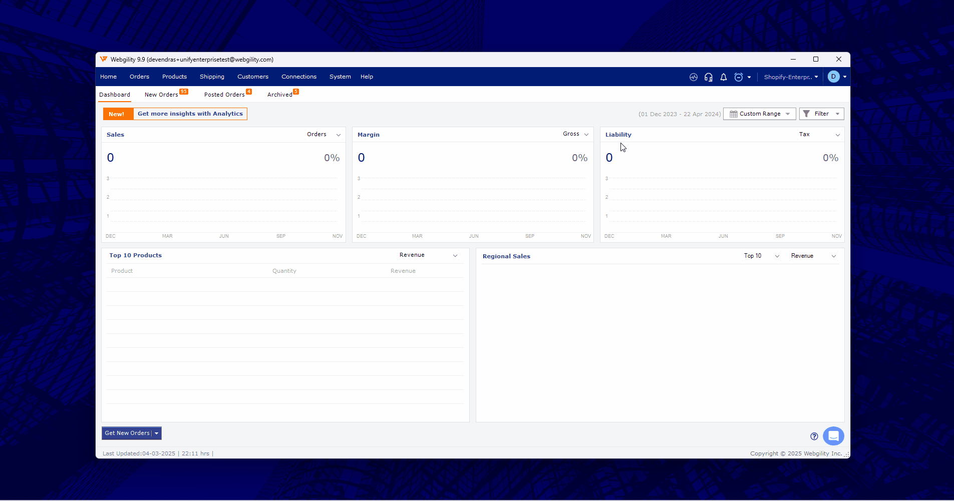Switch to the New Orders tab
The image size is (954, 501).
point(161,95)
